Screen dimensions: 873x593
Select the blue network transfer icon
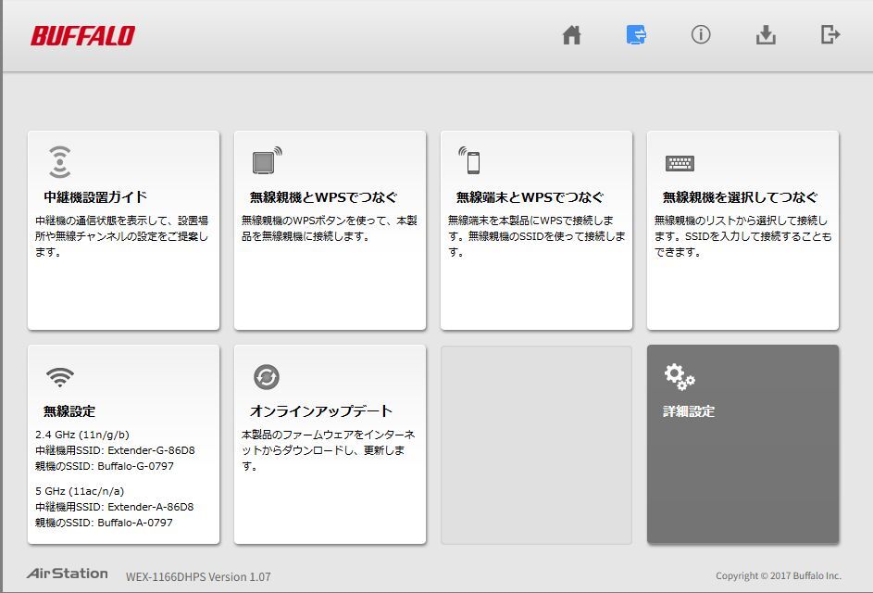pyautogui.click(x=636, y=34)
